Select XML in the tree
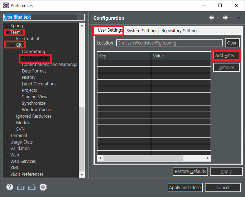The height and width of the screenshot is (197, 245). [15, 168]
